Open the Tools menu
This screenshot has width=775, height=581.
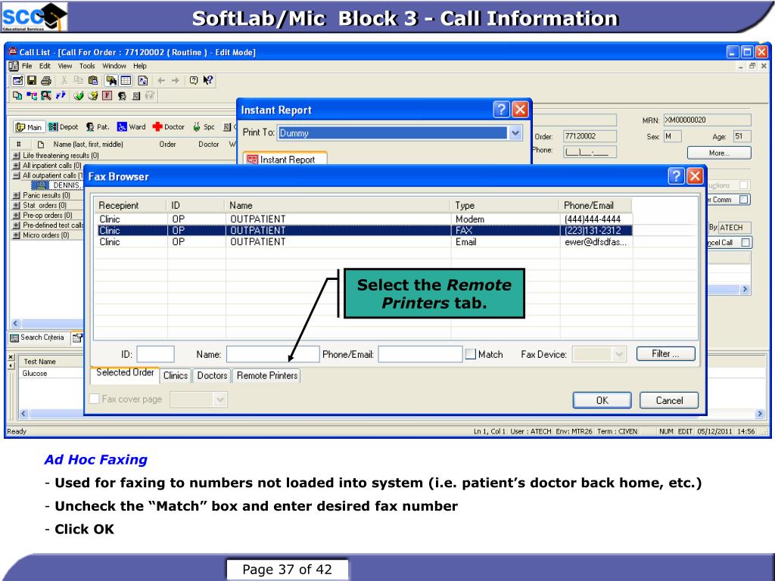pos(87,66)
